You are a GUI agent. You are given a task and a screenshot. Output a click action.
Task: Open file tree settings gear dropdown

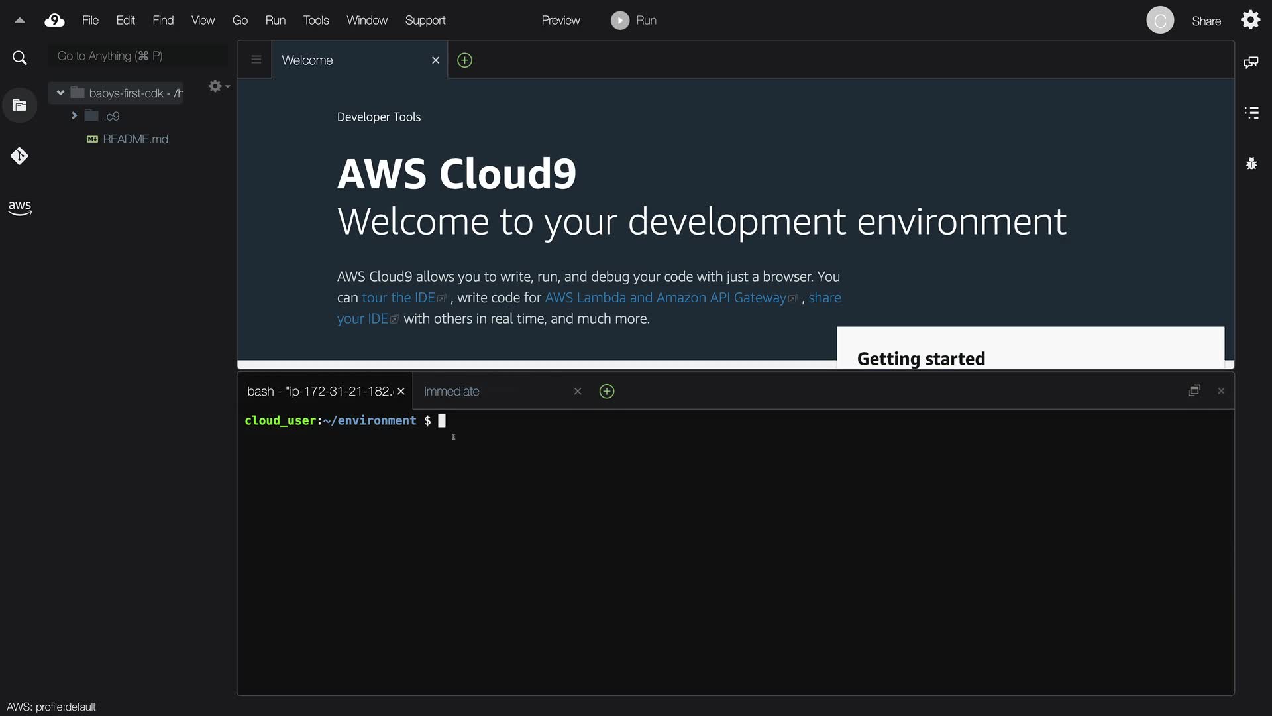pos(218,86)
